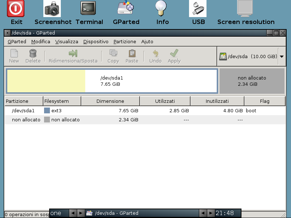Click the GParted icon in the taskbar
Viewport: 291px width, 218px height.
(89, 213)
